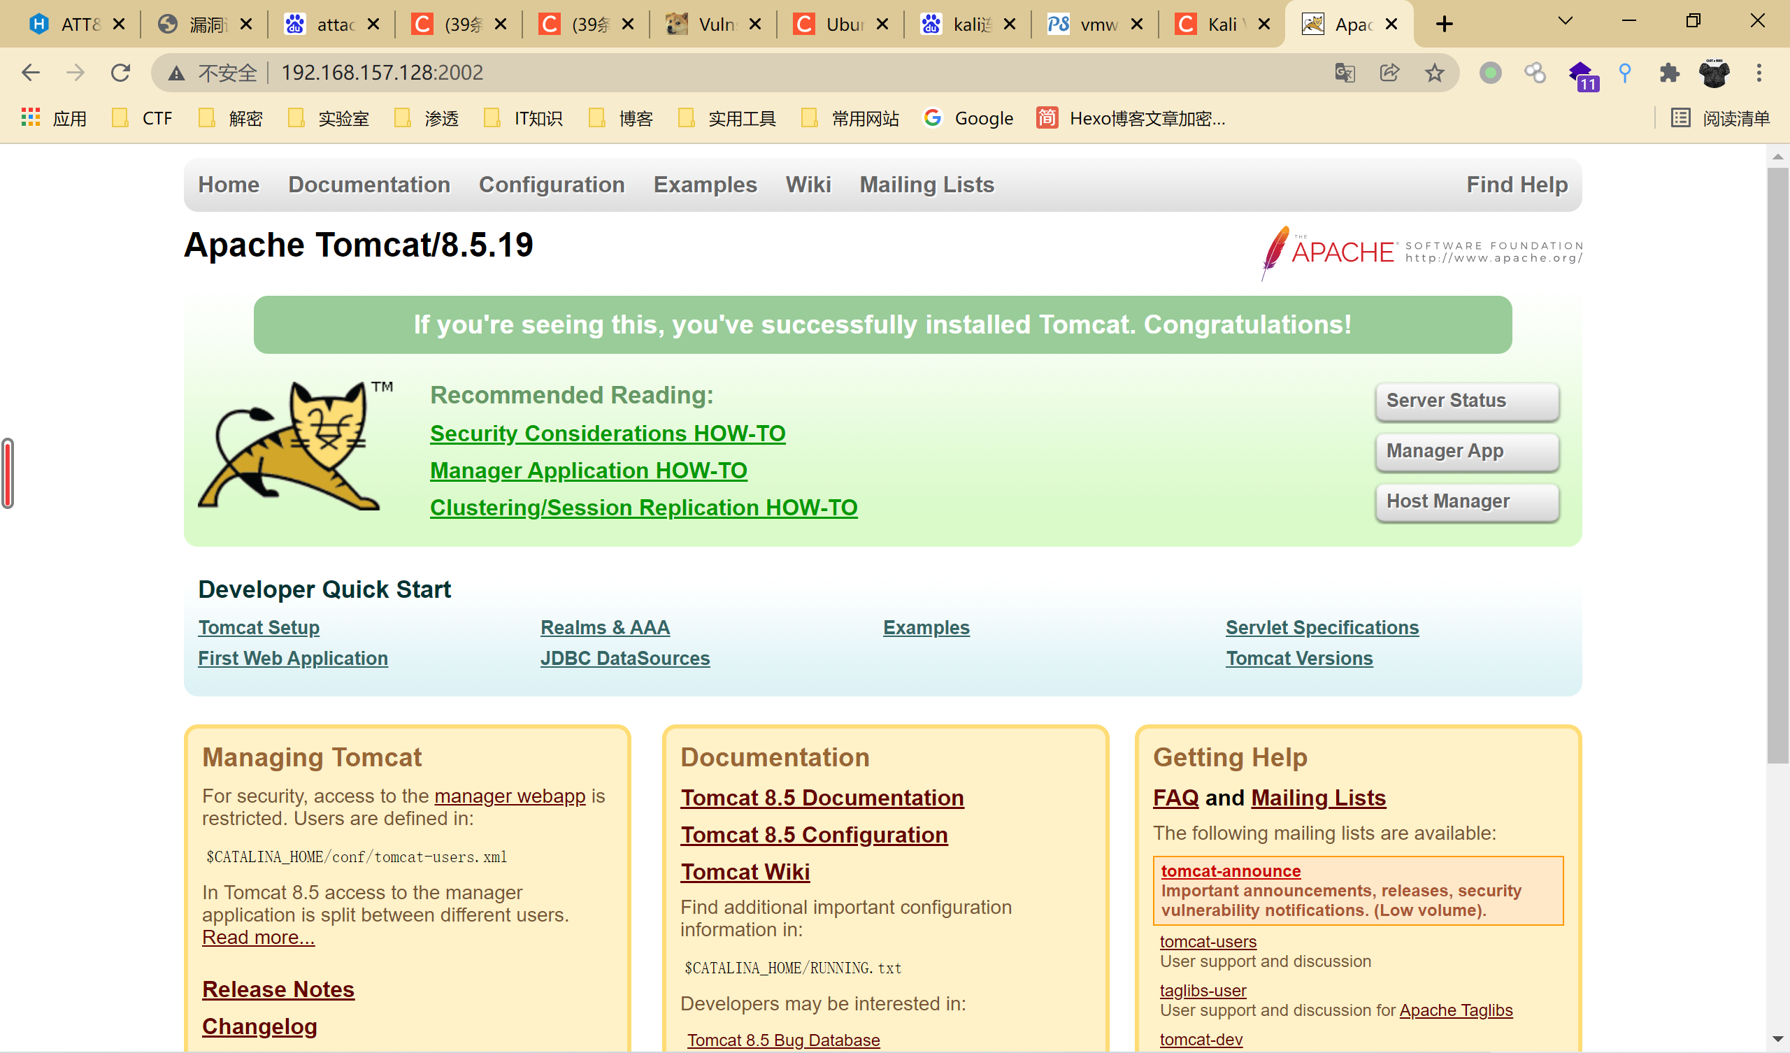
Task: Open the Wiki nav item
Action: point(808,185)
